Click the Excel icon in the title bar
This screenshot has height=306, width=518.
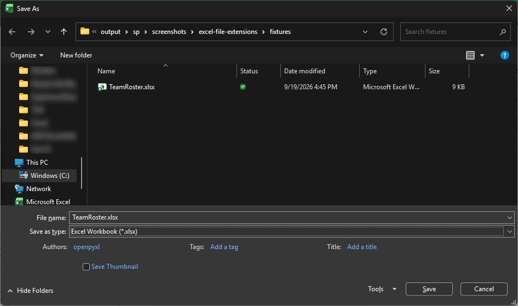point(9,9)
